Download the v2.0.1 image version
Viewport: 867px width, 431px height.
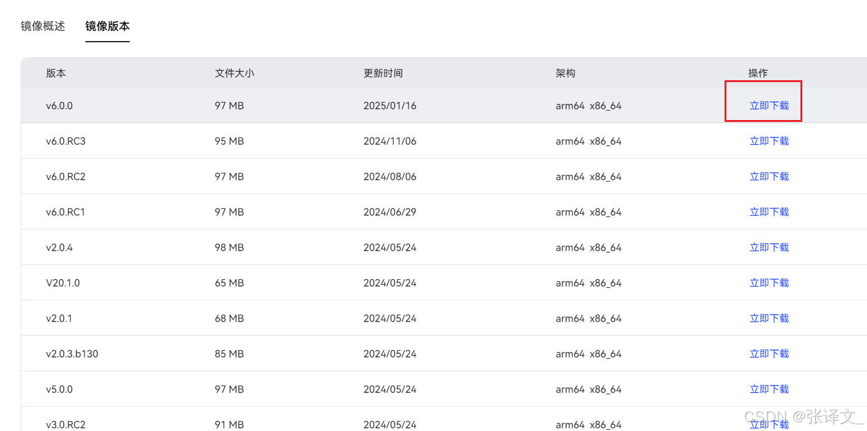769,318
